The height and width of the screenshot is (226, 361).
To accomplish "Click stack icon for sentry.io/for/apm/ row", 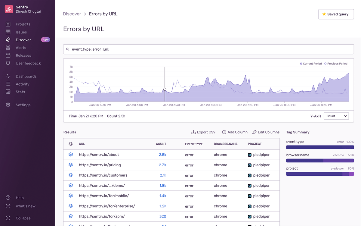I will 71,216.
